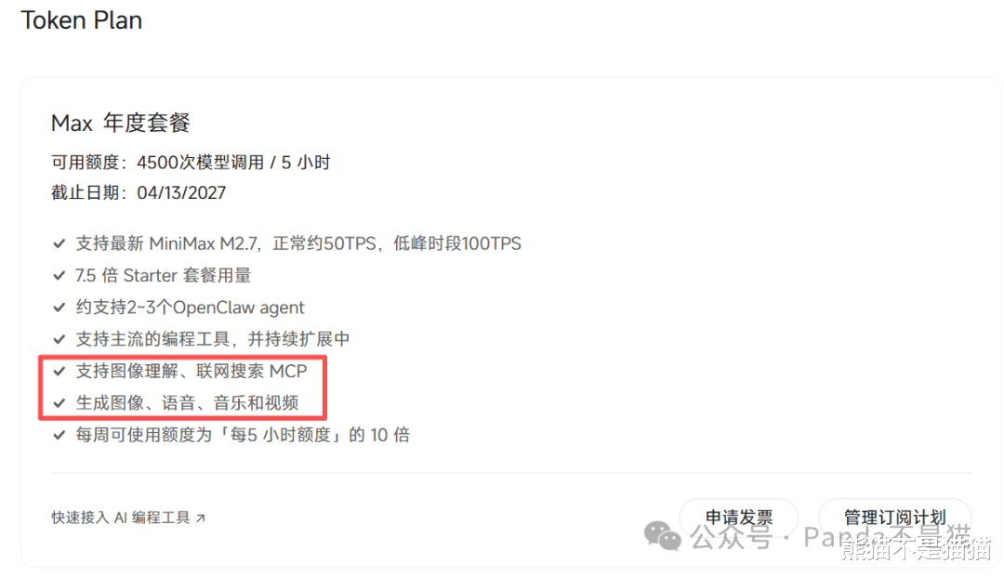Click the 约支持2~3个OpenClaw agent text
Viewport: 1004px width, 577px height.
pyautogui.click(x=191, y=308)
